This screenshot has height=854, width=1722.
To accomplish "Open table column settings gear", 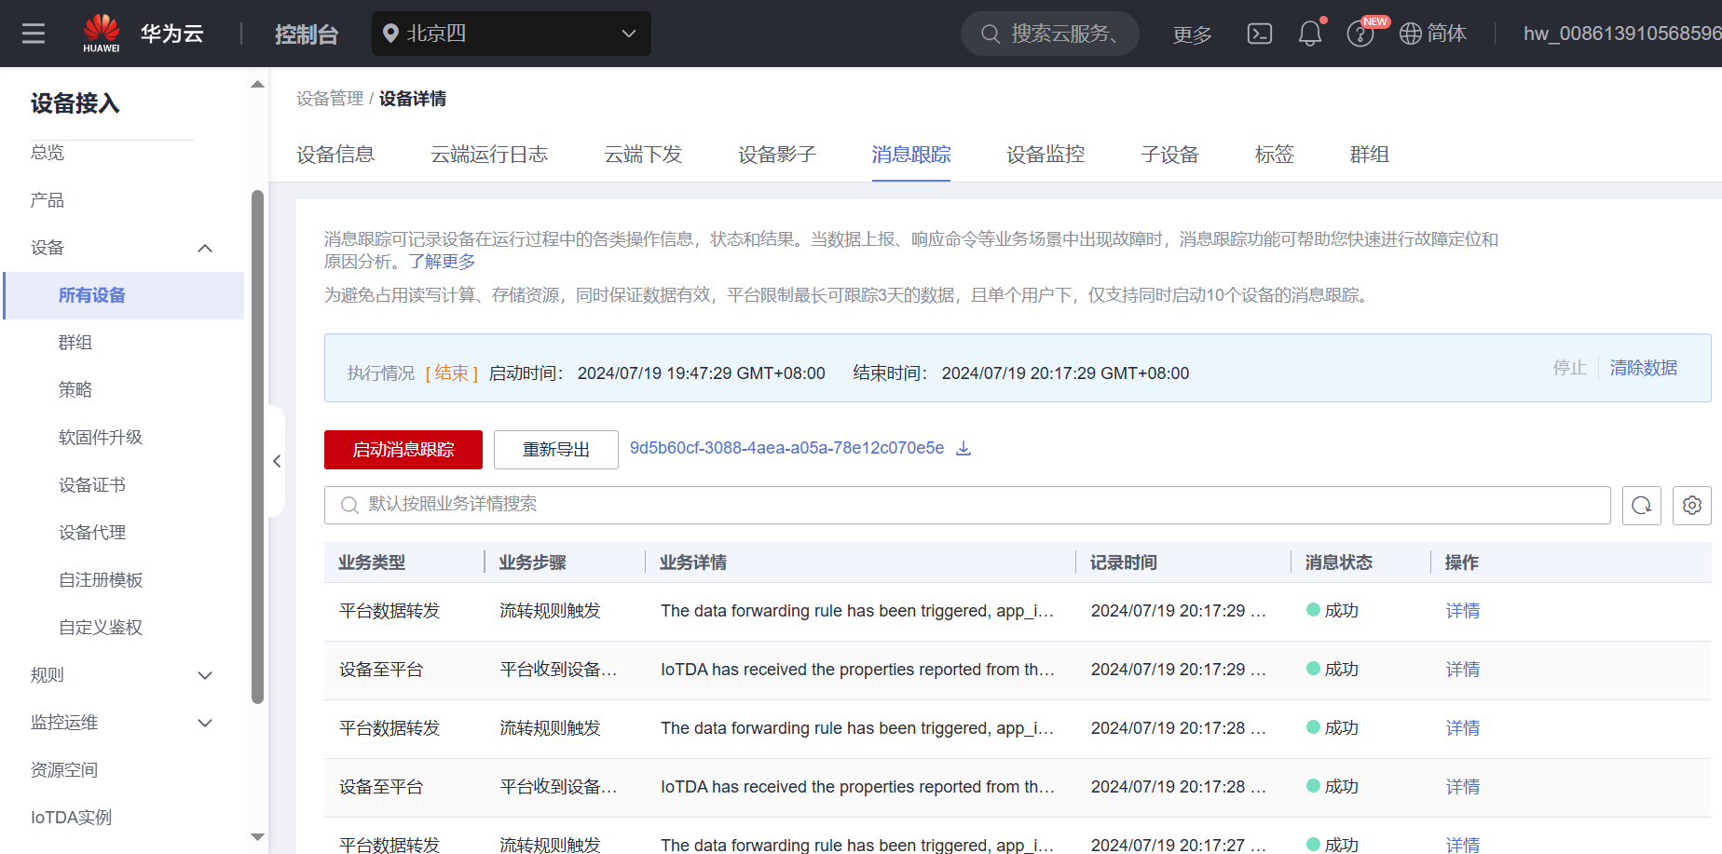I will coord(1692,506).
